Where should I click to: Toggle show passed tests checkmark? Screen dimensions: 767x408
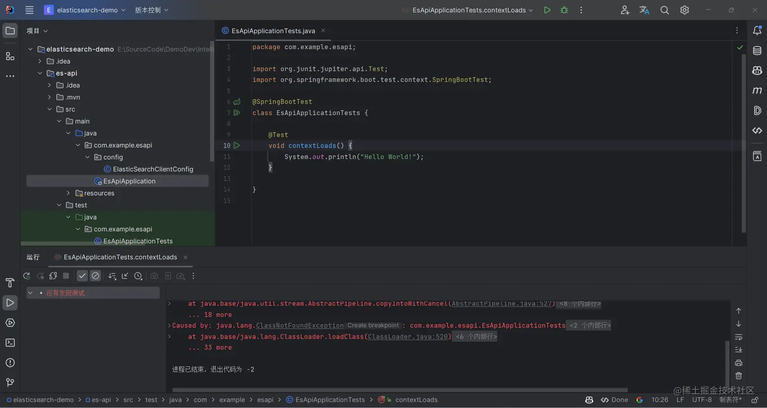[x=82, y=276]
